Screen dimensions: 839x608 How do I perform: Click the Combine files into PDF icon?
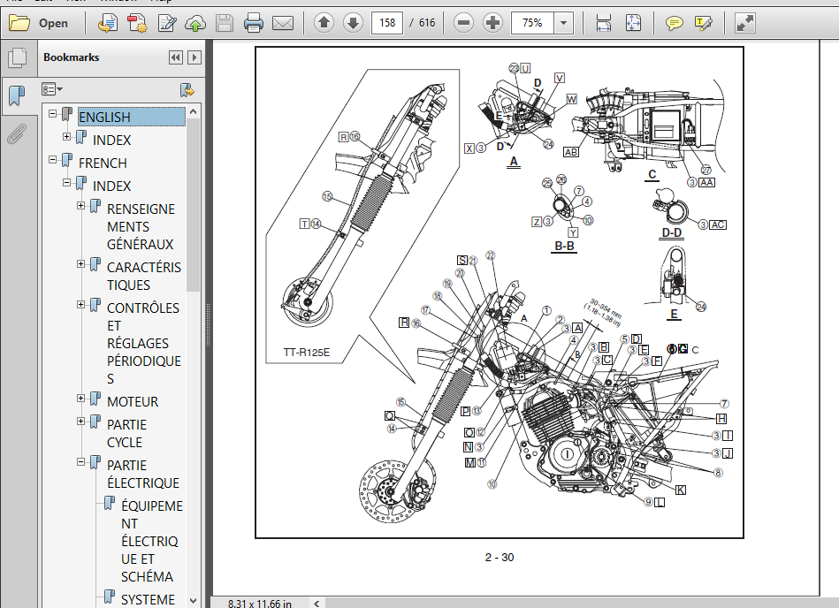[137, 23]
